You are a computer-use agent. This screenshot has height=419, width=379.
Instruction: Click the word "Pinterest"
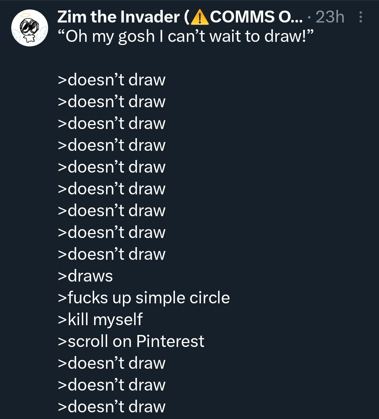[170, 341]
